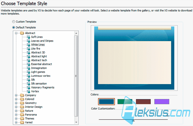Pick the green color swatch
Image resolution: width=193 pixels, height=126 pixels.
click(x=125, y=102)
